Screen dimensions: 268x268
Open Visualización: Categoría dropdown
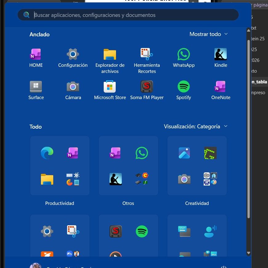point(196,126)
